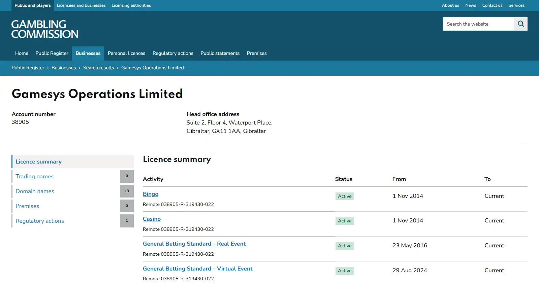539x285 pixels.
Task: Open Licensing authorities section
Action: click(131, 5)
